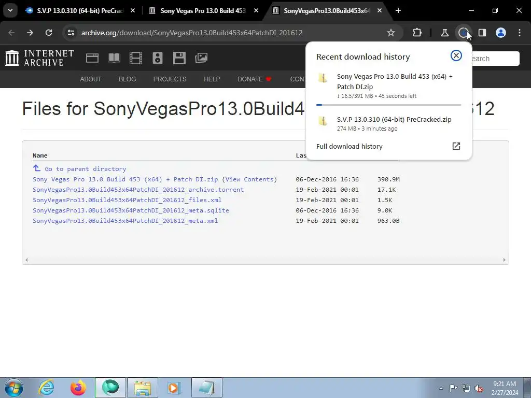
Task: Download Sony Vegas Pro 13.0 Patch DI.zip link
Action: 125,179
